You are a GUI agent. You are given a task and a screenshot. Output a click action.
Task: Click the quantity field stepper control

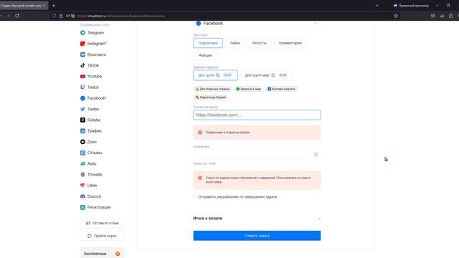(x=316, y=155)
